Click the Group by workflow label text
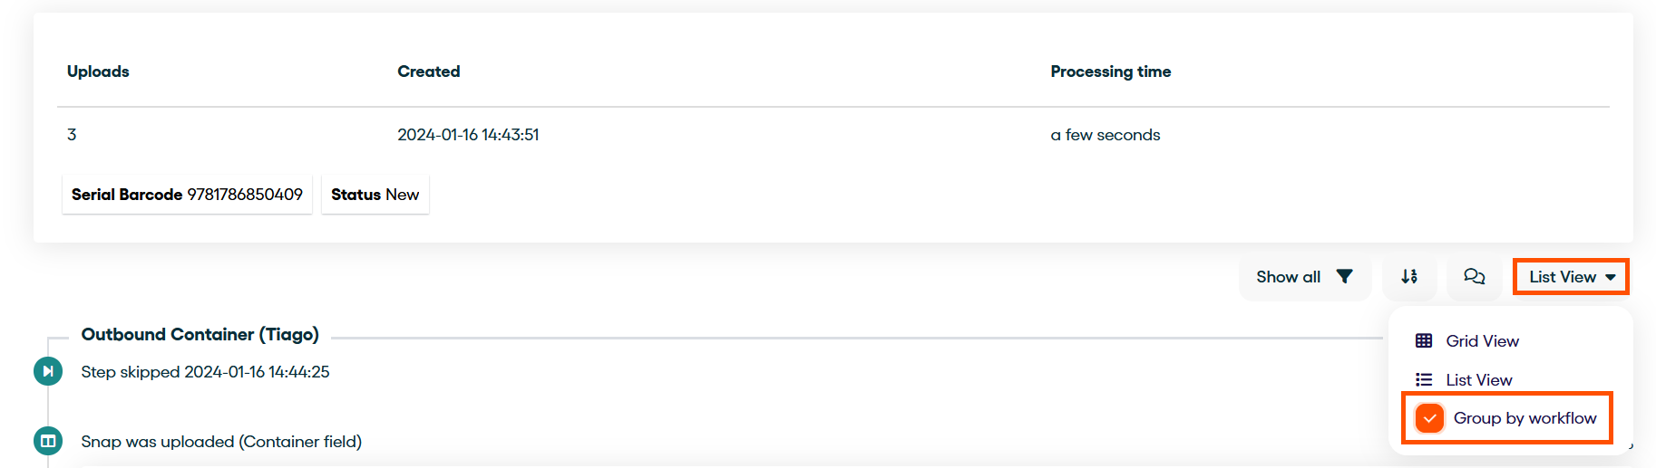Viewport: 1656px width, 468px height. click(1525, 418)
